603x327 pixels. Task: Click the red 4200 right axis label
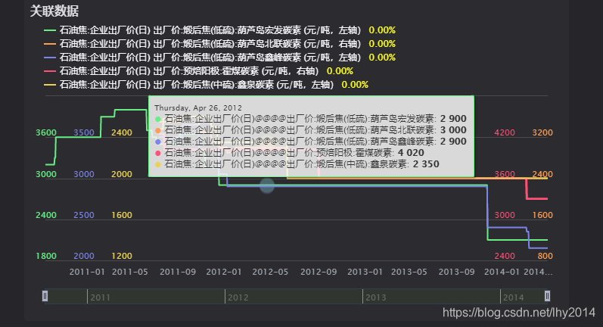[505, 132]
